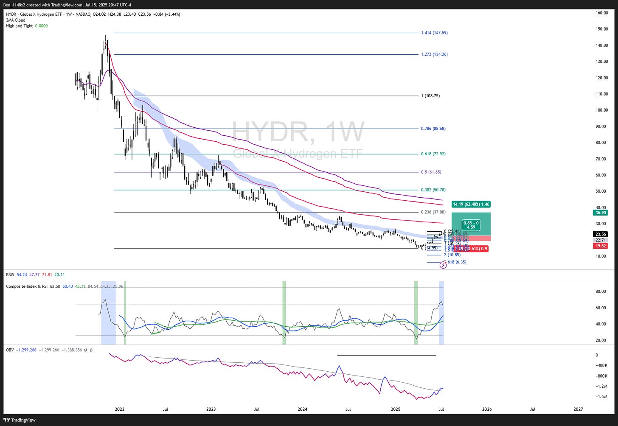
Task: Click the 2026 label on the time axis
Action: (x=487, y=409)
